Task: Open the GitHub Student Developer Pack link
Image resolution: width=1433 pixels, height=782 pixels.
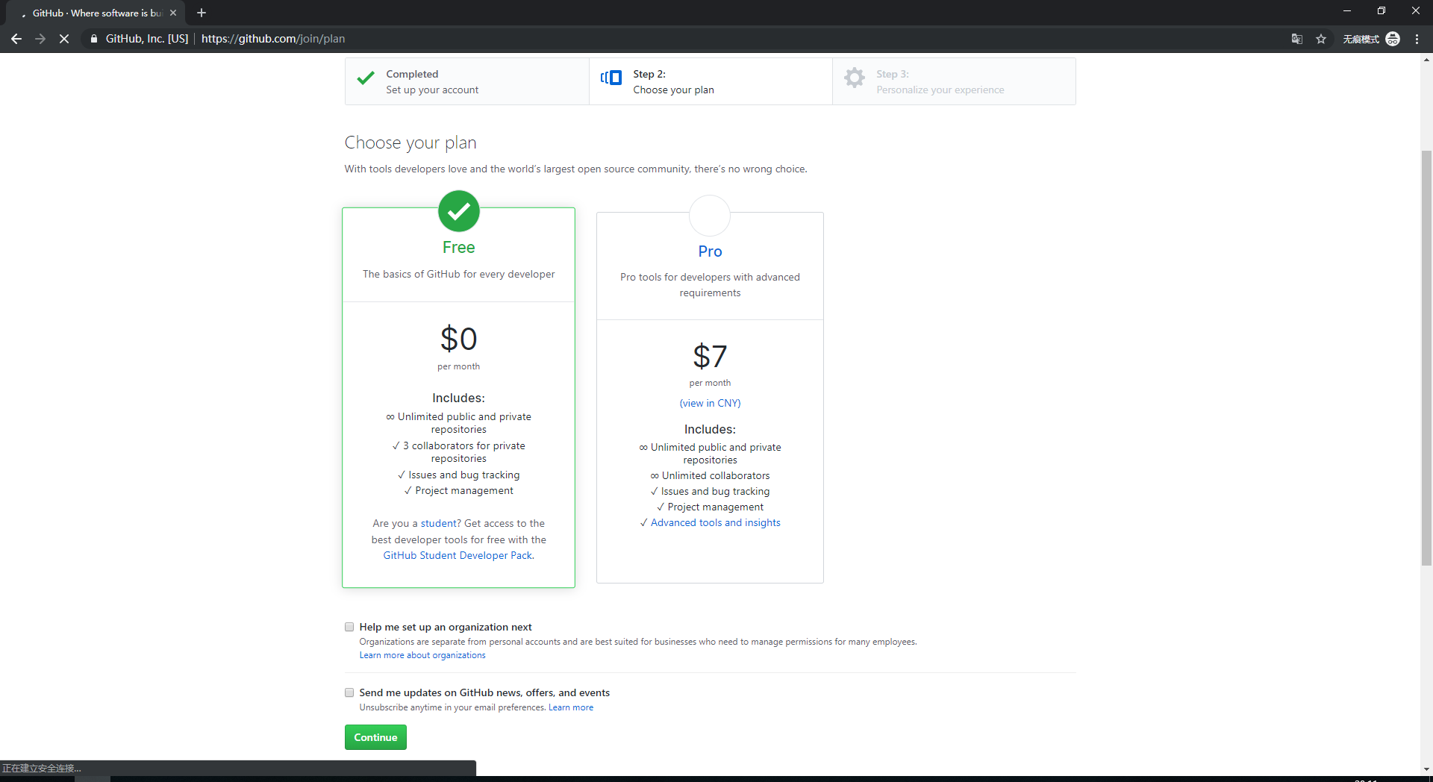Action: pos(459,555)
